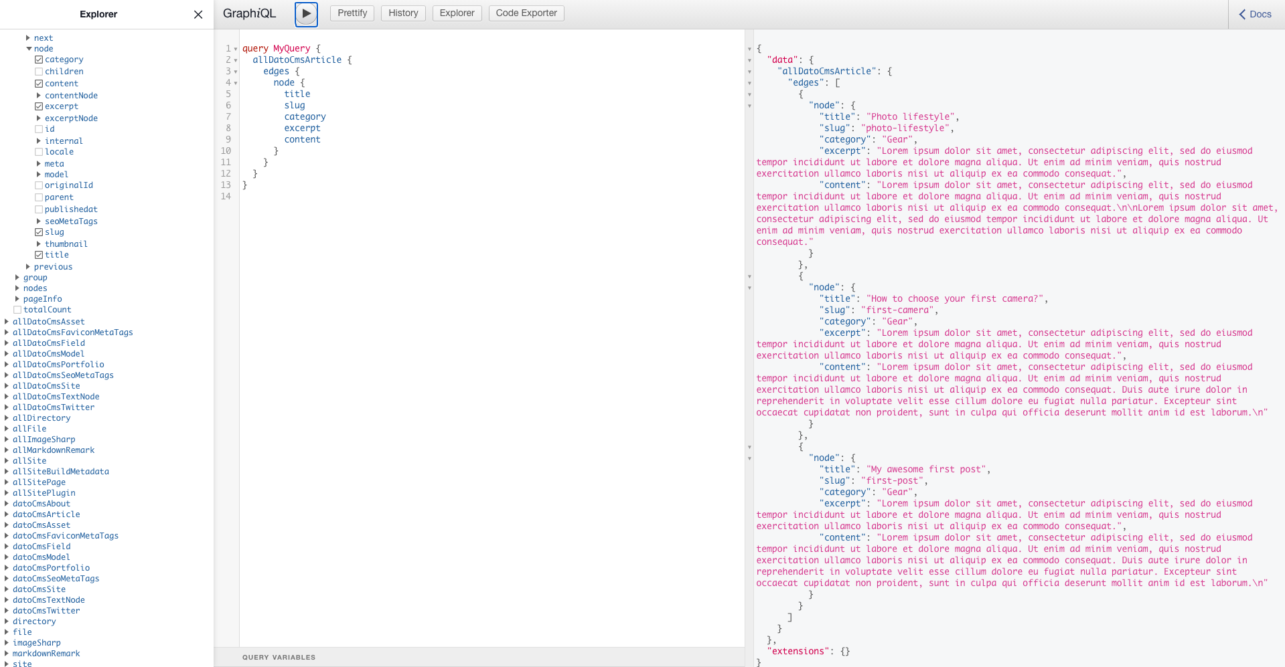The width and height of the screenshot is (1285, 667).
Task: Check the publishedat field checkbox
Action: (39, 209)
